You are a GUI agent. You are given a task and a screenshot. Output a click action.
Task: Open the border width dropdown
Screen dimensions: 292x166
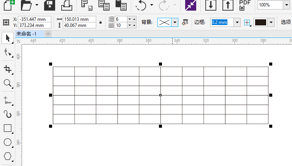click(x=237, y=22)
